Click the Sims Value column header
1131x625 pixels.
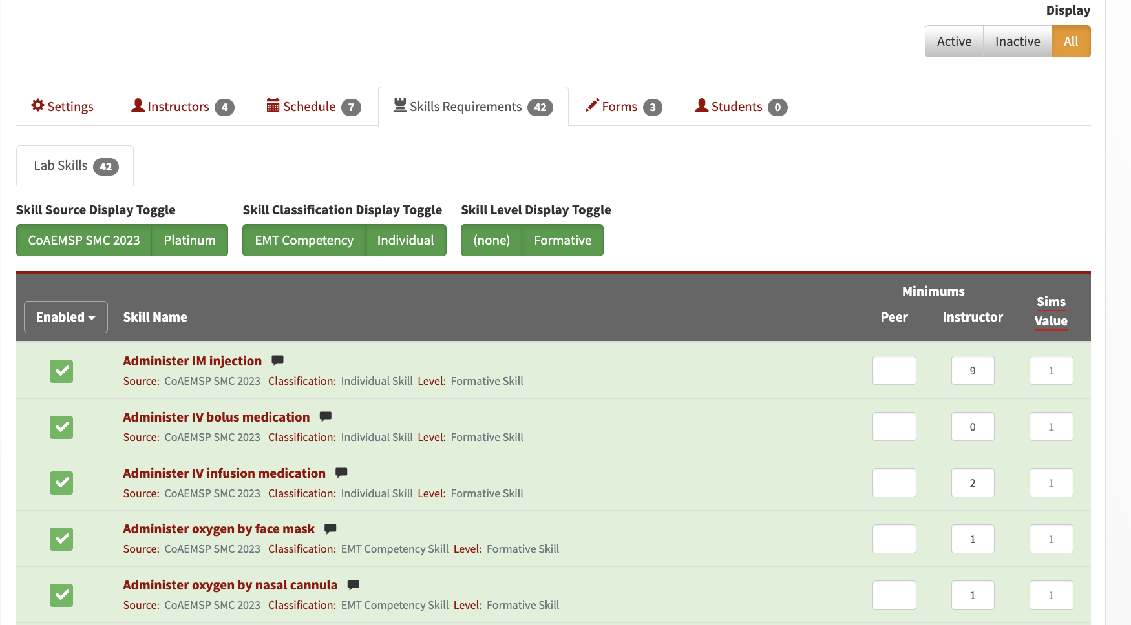coord(1051,311)
